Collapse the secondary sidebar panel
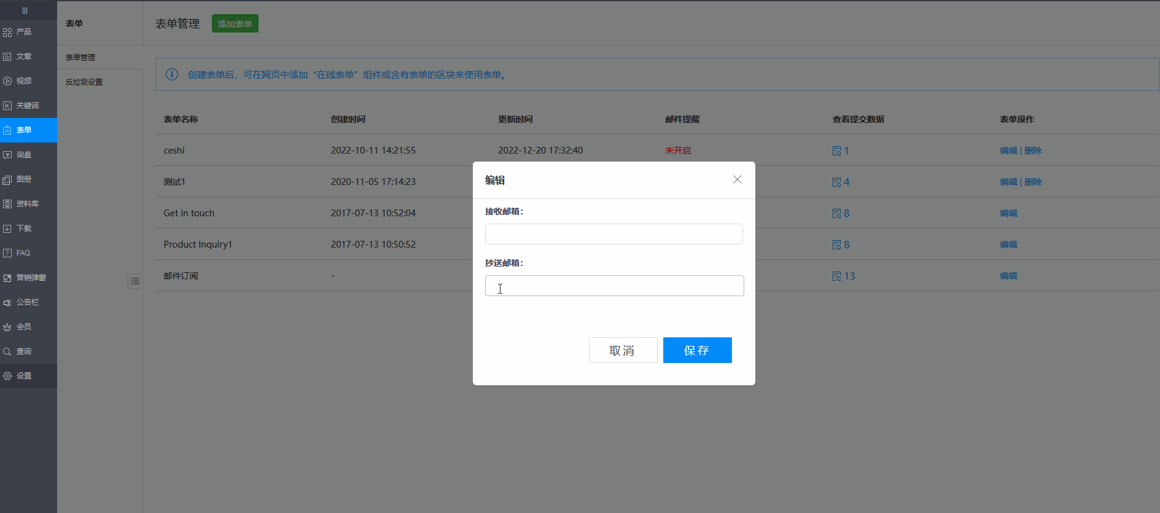Screen dimensions: 1160x513 [x=134, y=281]
